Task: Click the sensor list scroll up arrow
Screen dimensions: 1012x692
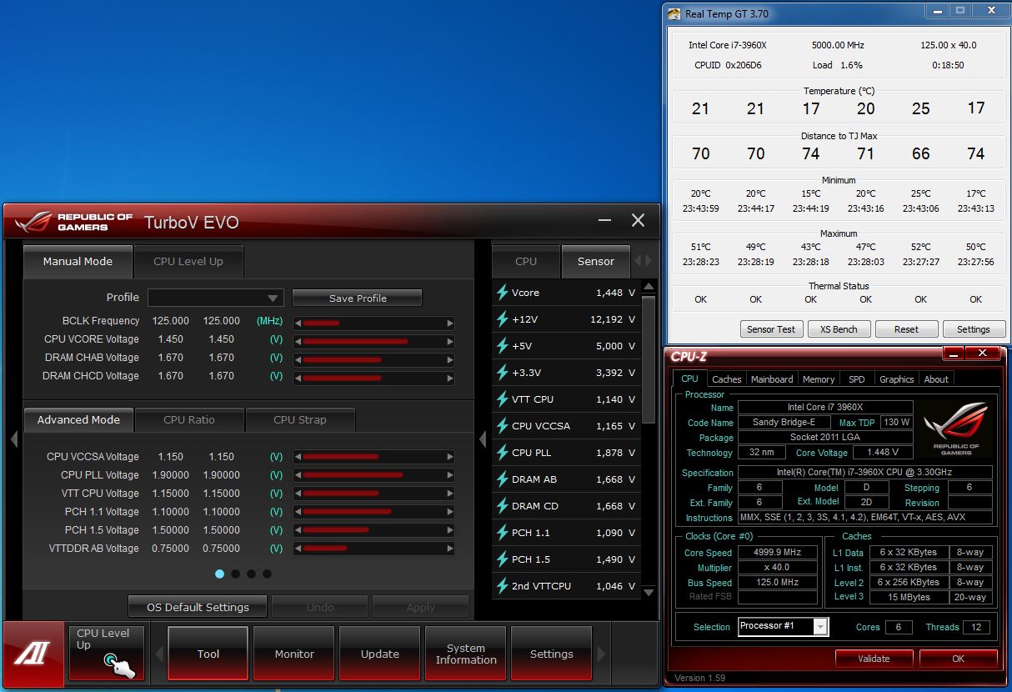Action: [649, 287]
